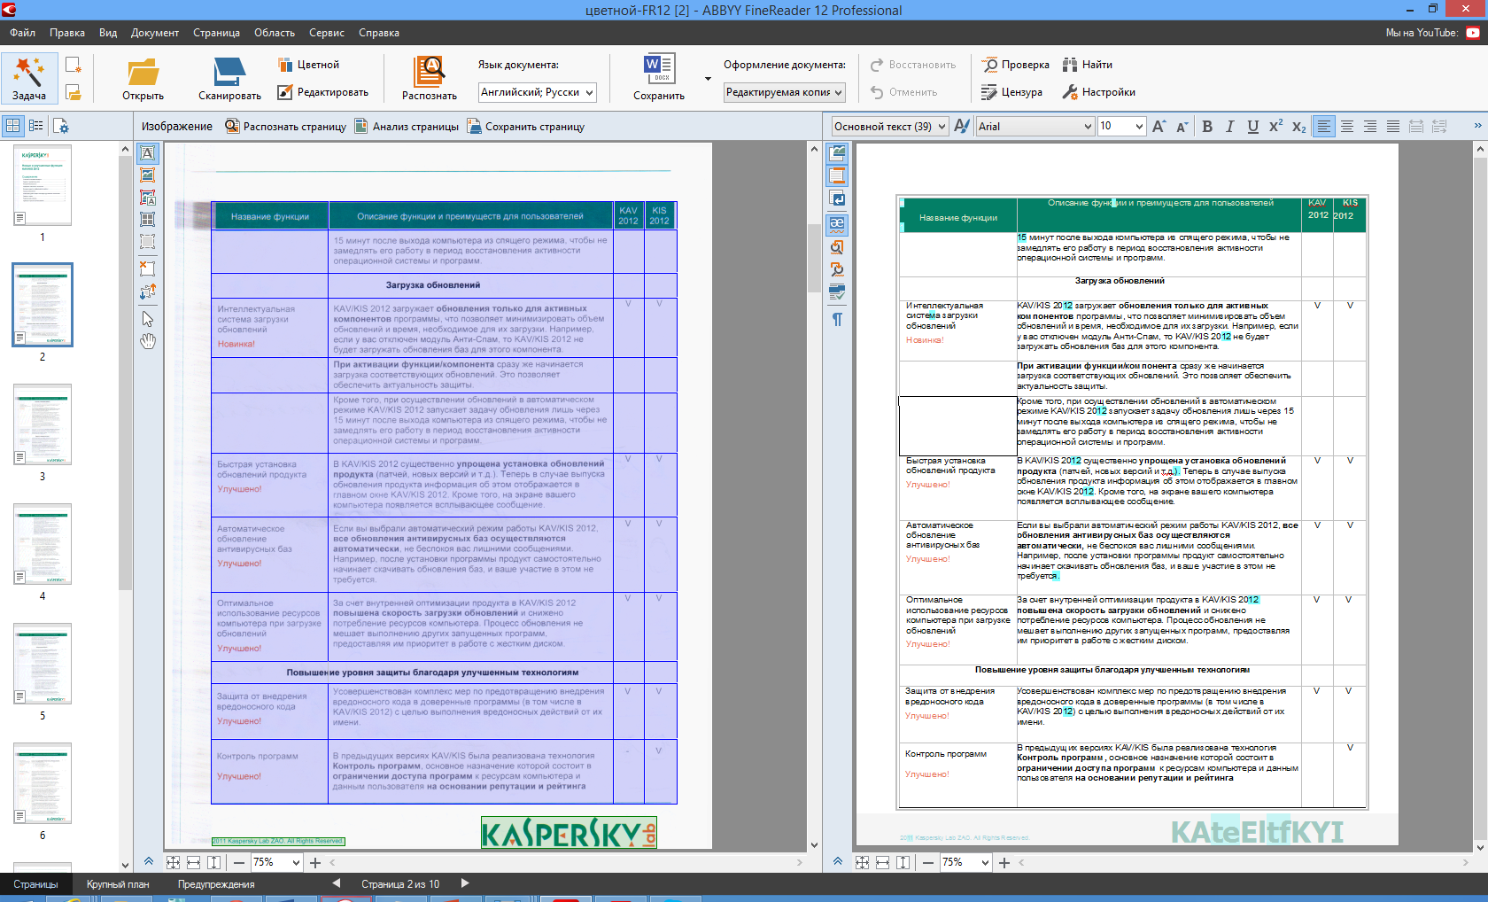Toggle subscript formatting
1488x902 pixels.
pyautogui.click(x=1298, y=126)
